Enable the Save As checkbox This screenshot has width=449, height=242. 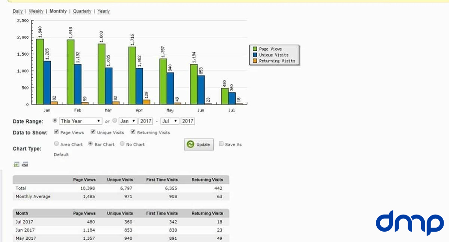tap(221, 144)
